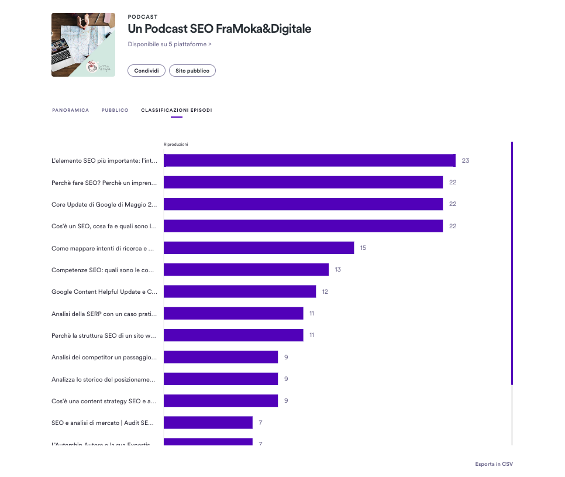Select the 'Analisi della SERP' episode bar
Screen dimensions: 565x477
233,313
